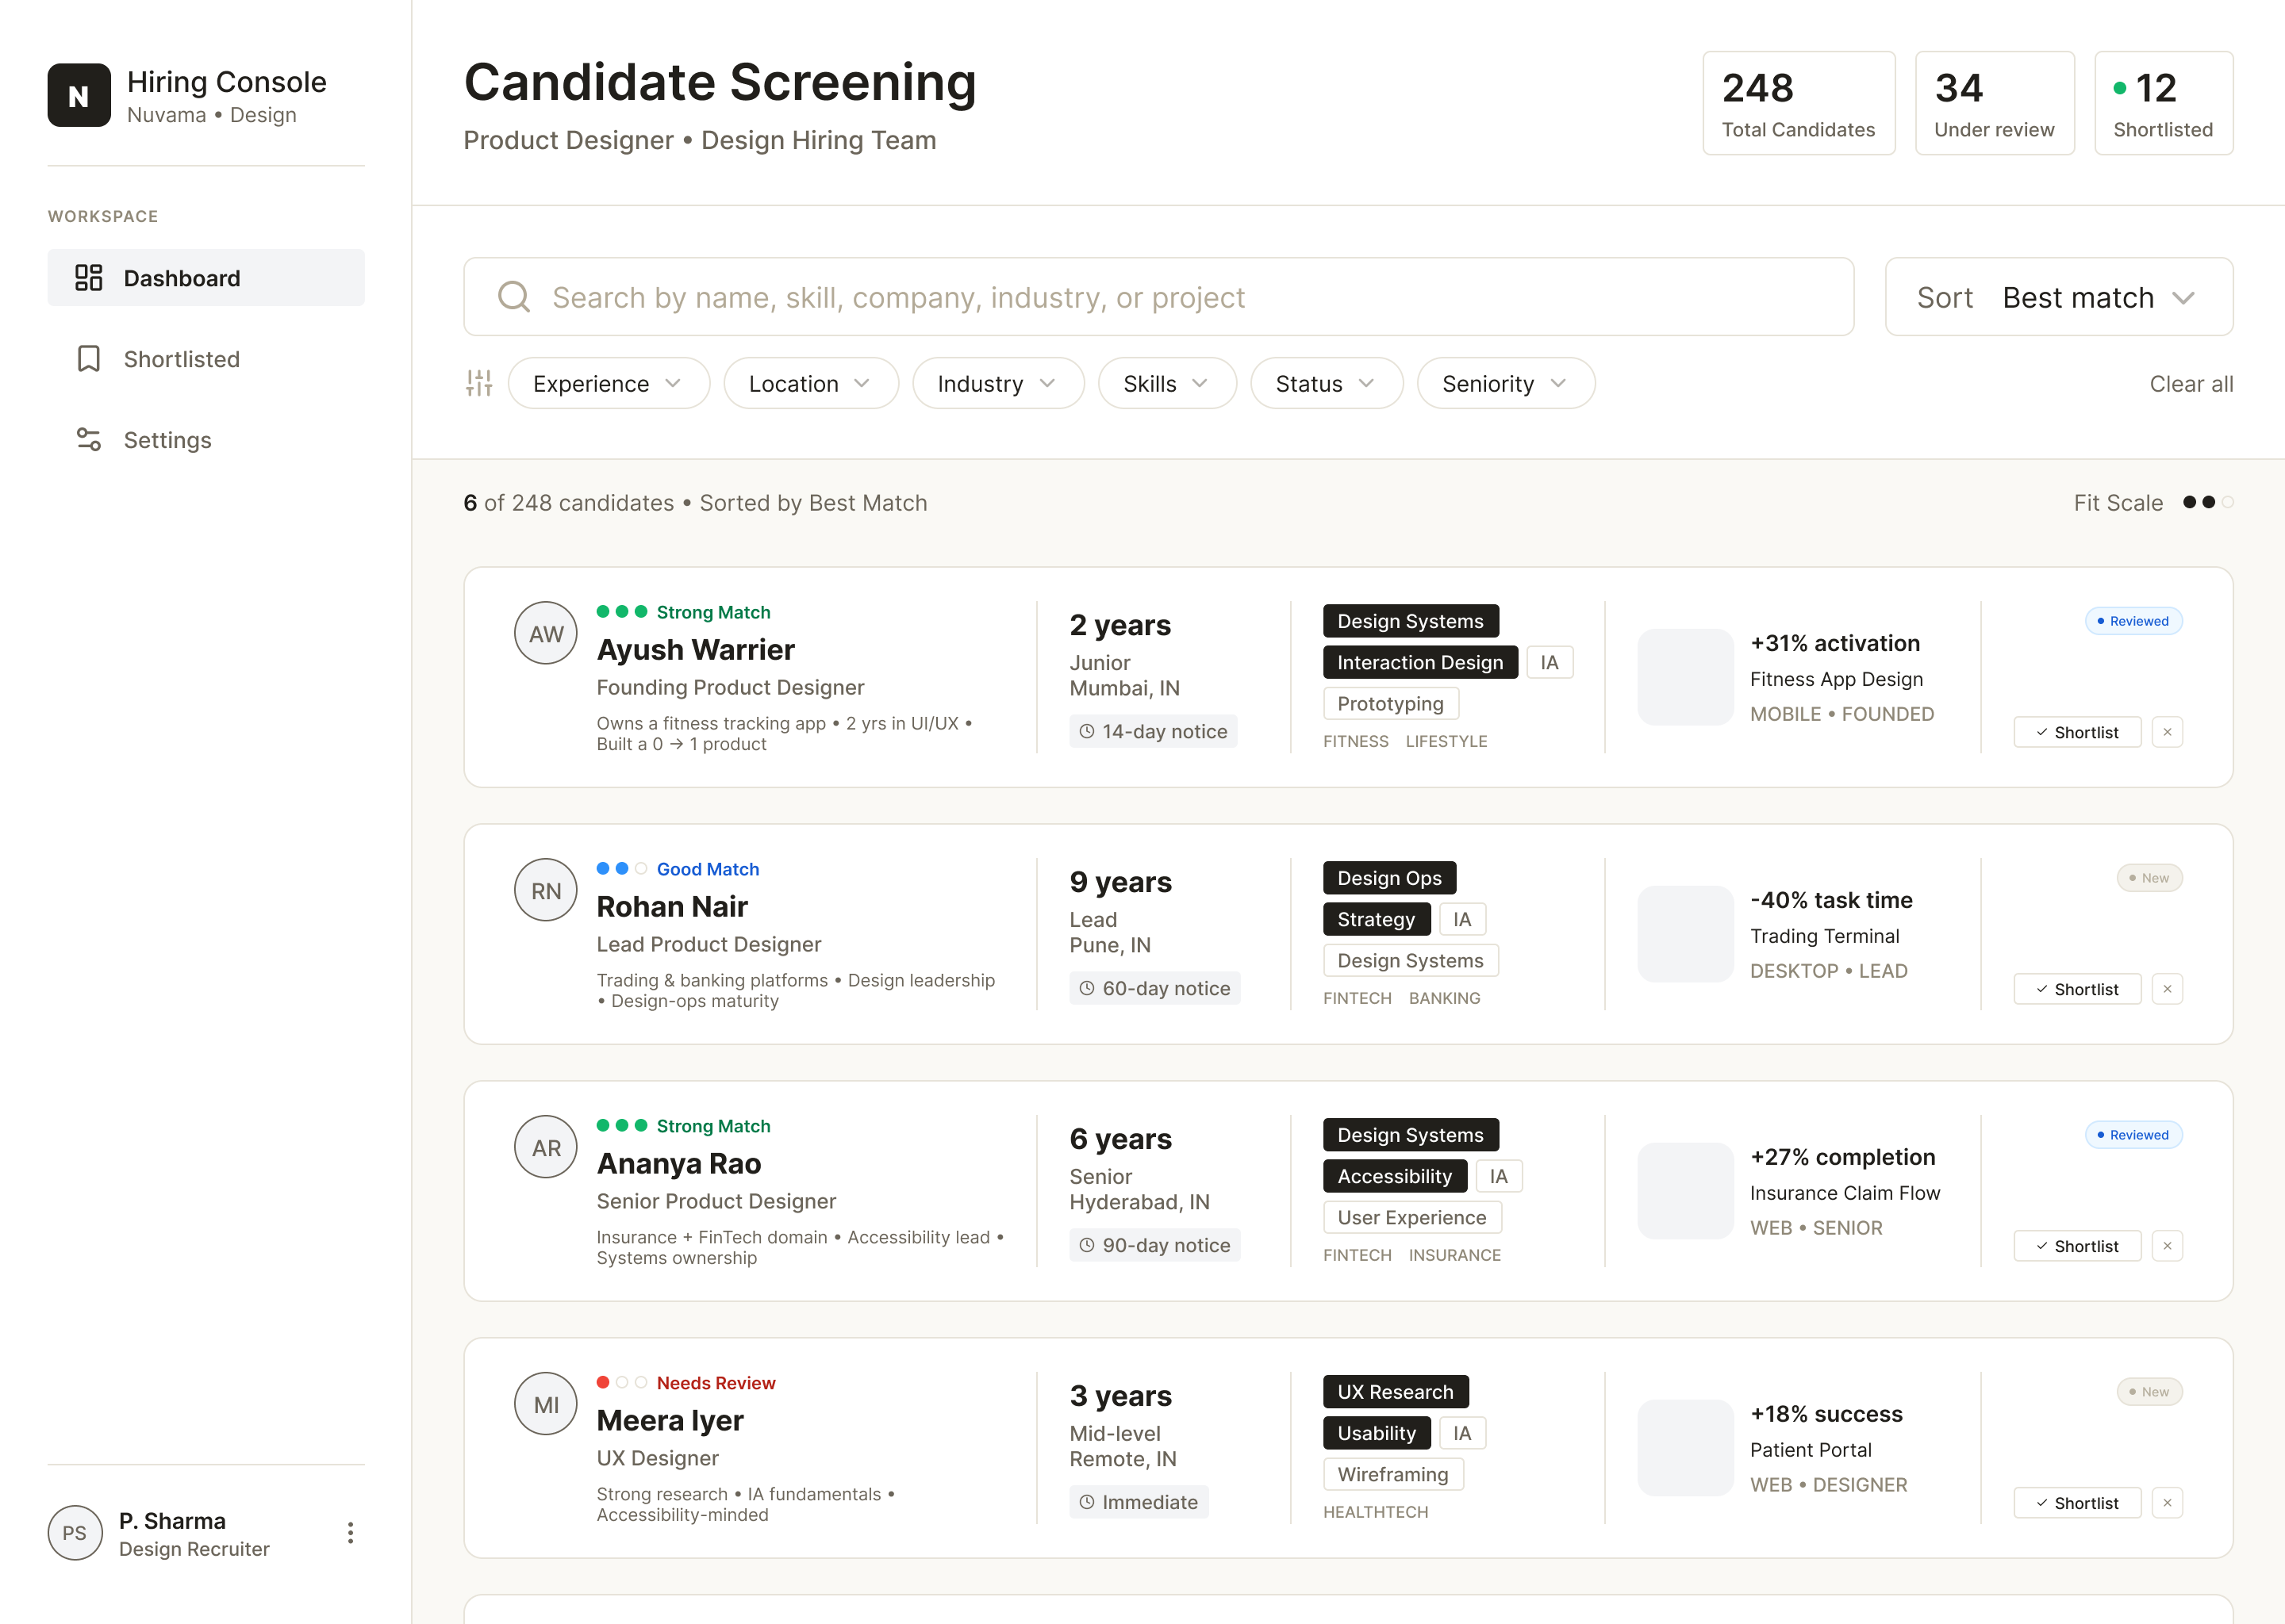The height and width of the screenshot is (1624, 2285).
Task: Click the clock icon on 90-day notice
Action: [x=1088, y=1246]
